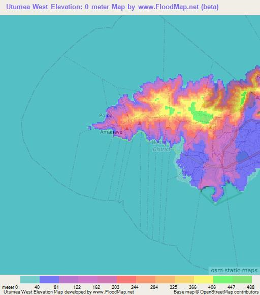Click the red peak triangle just above Amanave label
This screenshot has width=260, height=295.
(x=127, y=128)
